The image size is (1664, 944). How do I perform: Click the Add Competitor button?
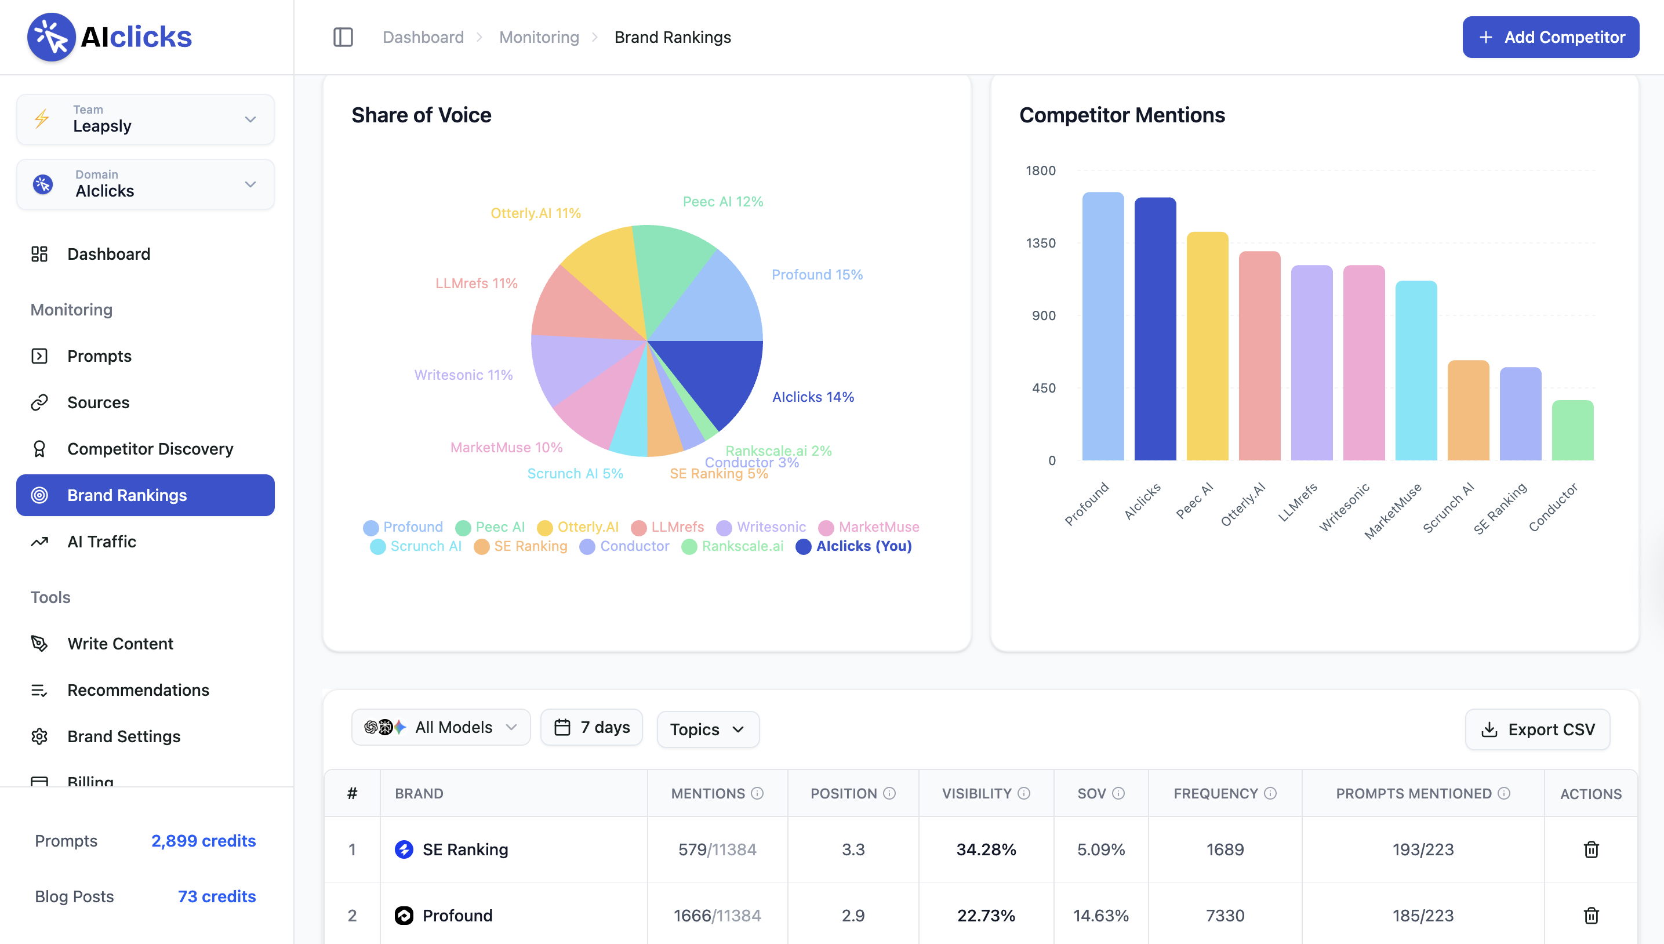1550,37
